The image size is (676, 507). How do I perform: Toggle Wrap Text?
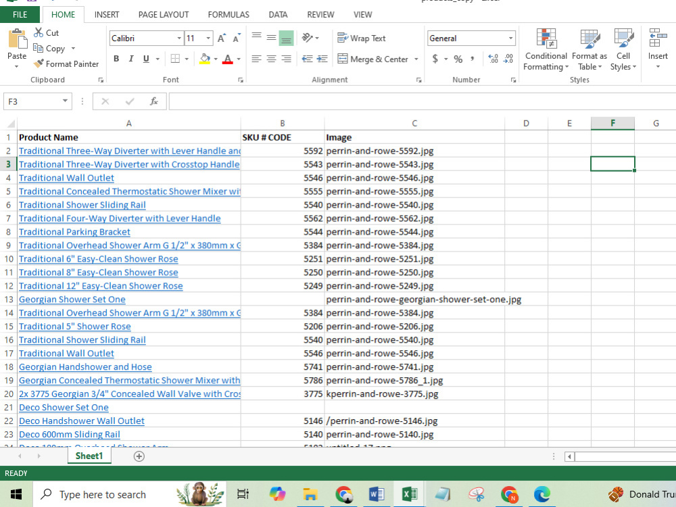click(x=361, y=38)
